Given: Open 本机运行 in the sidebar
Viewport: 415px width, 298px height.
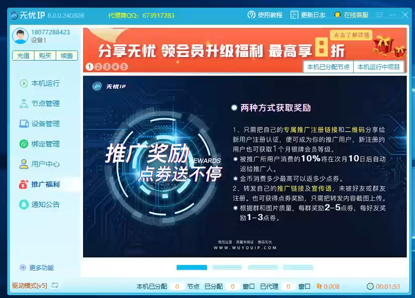Looking at the screenshot, I should [x=40, y=84].
